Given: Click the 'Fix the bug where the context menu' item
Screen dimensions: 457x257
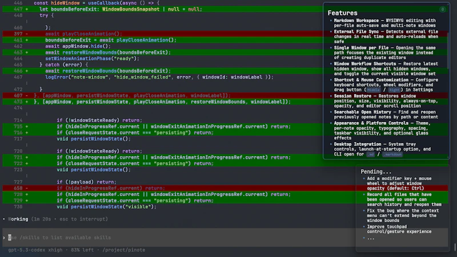Looking at the screenshot, I should pos(403,215).
